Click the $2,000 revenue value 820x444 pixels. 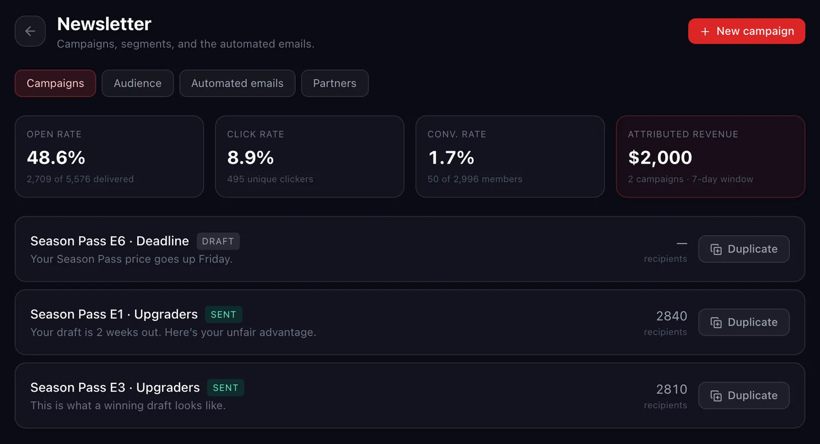pyautogui.click(x=660, y=157)
